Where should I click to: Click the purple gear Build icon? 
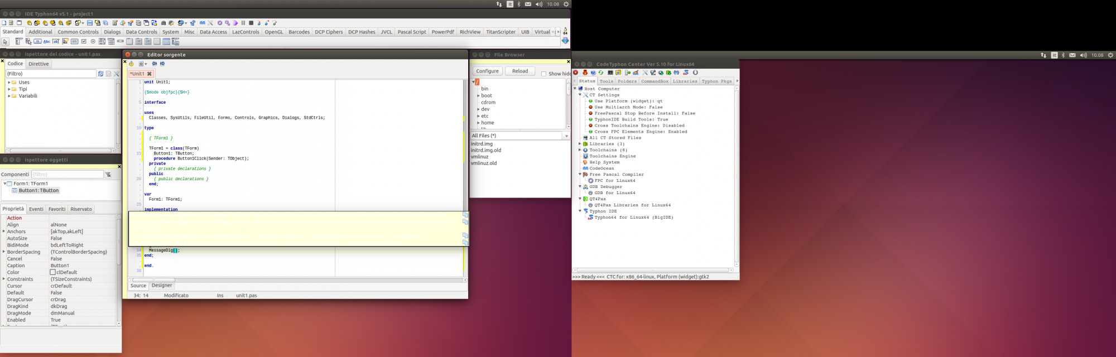click(x=220, y=23)
